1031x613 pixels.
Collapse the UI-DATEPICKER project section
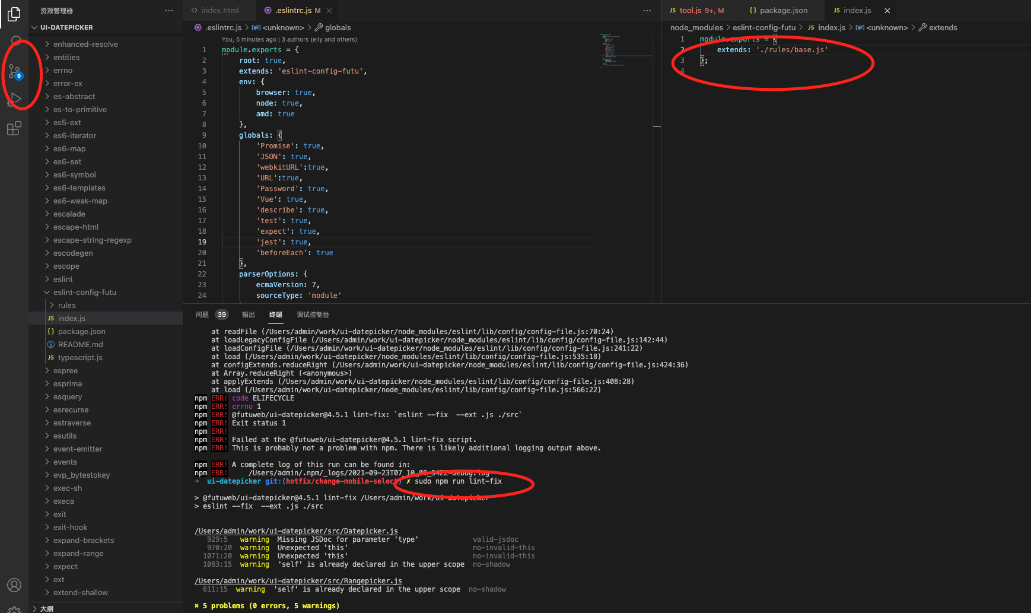[x=106, y=27]
